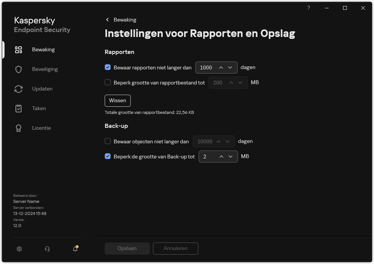Decrease report days using down stepper

[230, 68]
